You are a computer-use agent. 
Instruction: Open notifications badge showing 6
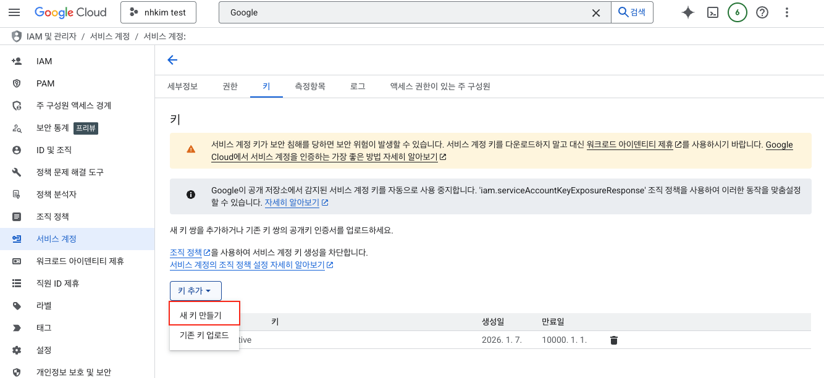tap(737, 12)
